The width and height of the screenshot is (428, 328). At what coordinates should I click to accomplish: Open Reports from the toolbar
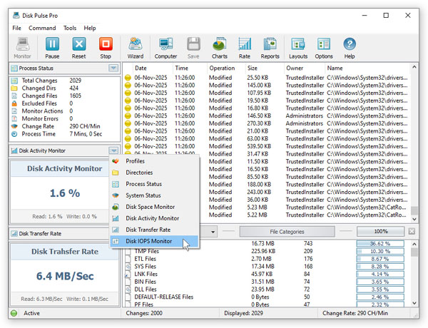(x=270, y=48)
